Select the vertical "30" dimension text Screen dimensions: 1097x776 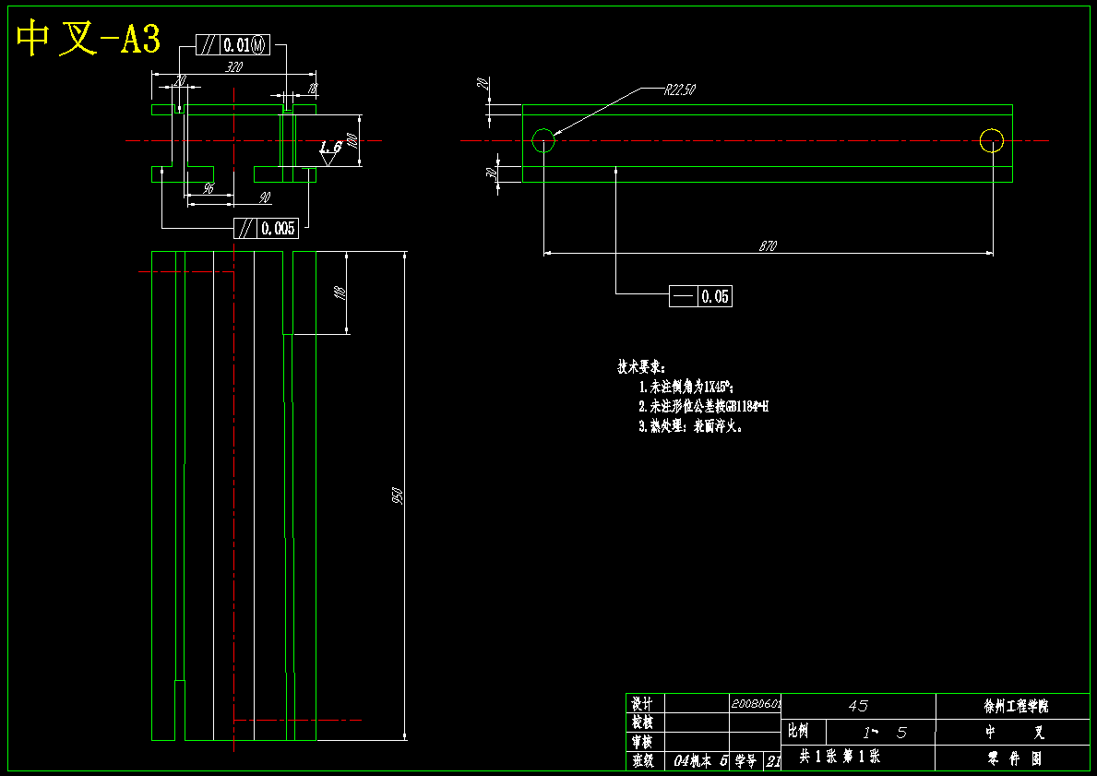(x=491, y=173)
